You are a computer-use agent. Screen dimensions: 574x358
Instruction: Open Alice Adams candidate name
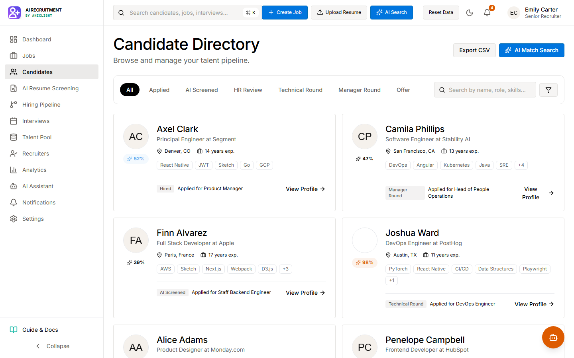182,340
